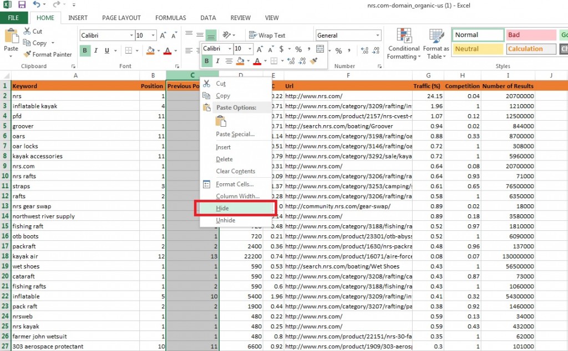The image size is (568, 351).
Task: Click the Save icon in quick access toolbar
Action: coord(22,5)
